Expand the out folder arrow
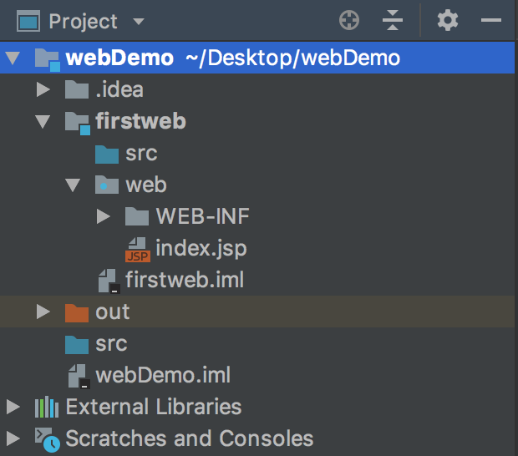The height and width of the screenshot is (456, 518). 43,312
